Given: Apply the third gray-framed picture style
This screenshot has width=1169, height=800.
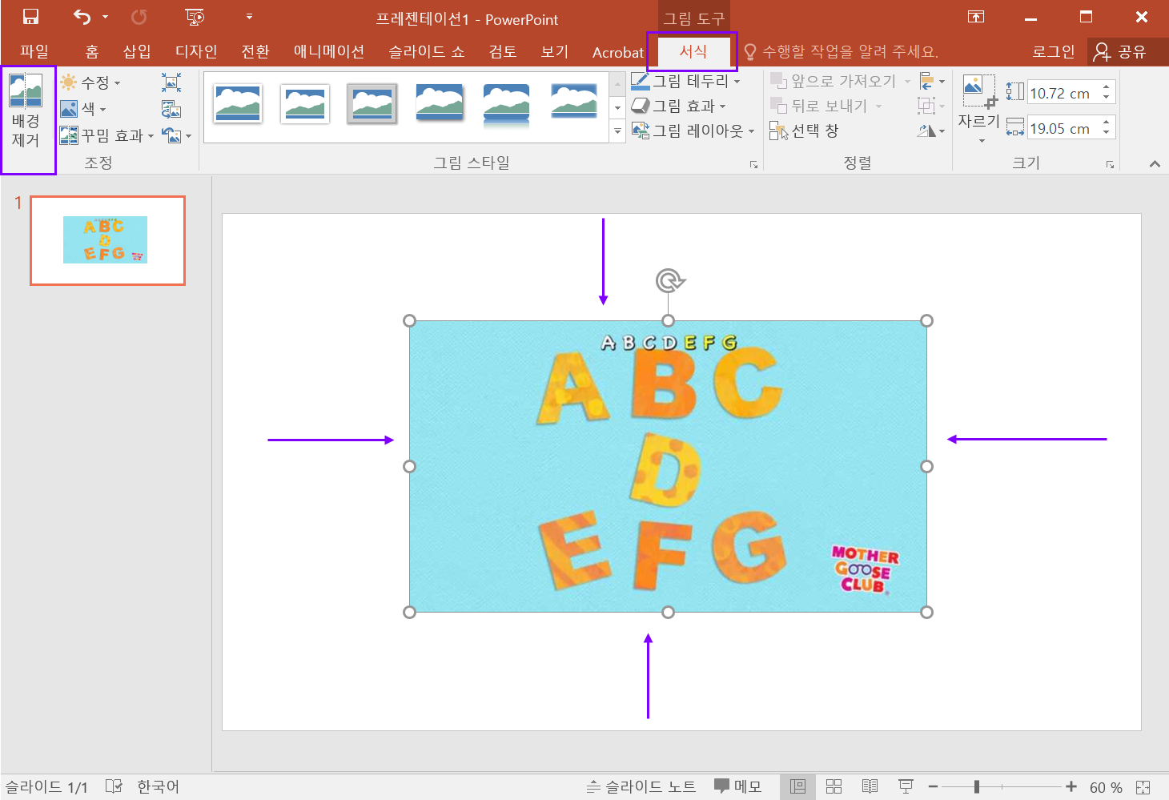Looking at the screenshot, I should [372, 103].
